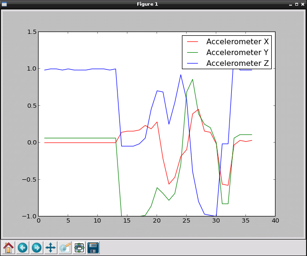Image resolution: width=307 pixels, height=256 pixels.
Task: Activate the Zoom to rectangle tool
Action: [x=65, y=248]
